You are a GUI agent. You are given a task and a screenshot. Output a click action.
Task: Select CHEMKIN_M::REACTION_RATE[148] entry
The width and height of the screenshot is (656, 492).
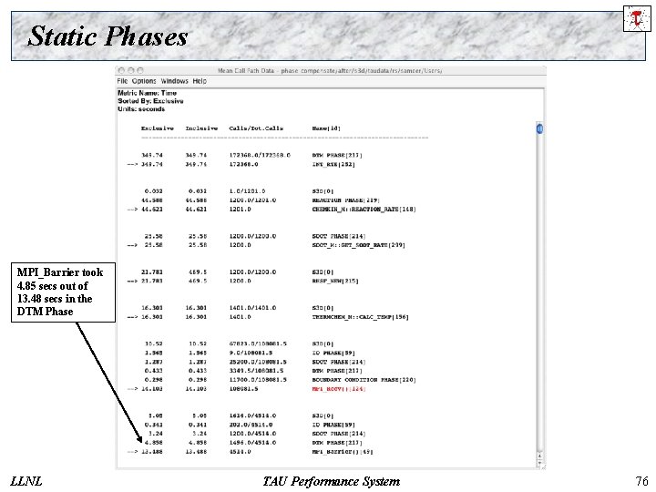(364, 210)
